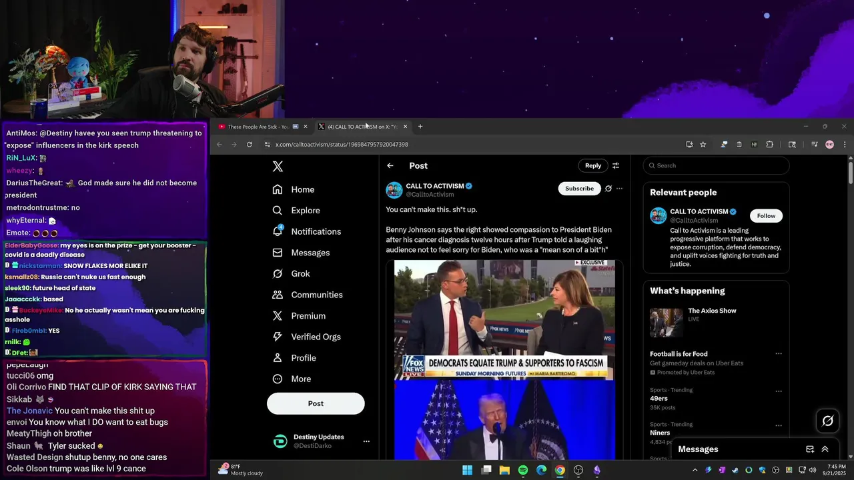854x480 pixels.
Task: Click the browser back arrow
Action: pos(219,145)
